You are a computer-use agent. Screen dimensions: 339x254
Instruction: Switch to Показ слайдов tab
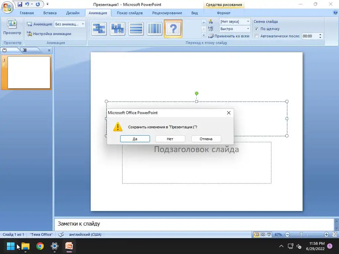coord(130,13)
